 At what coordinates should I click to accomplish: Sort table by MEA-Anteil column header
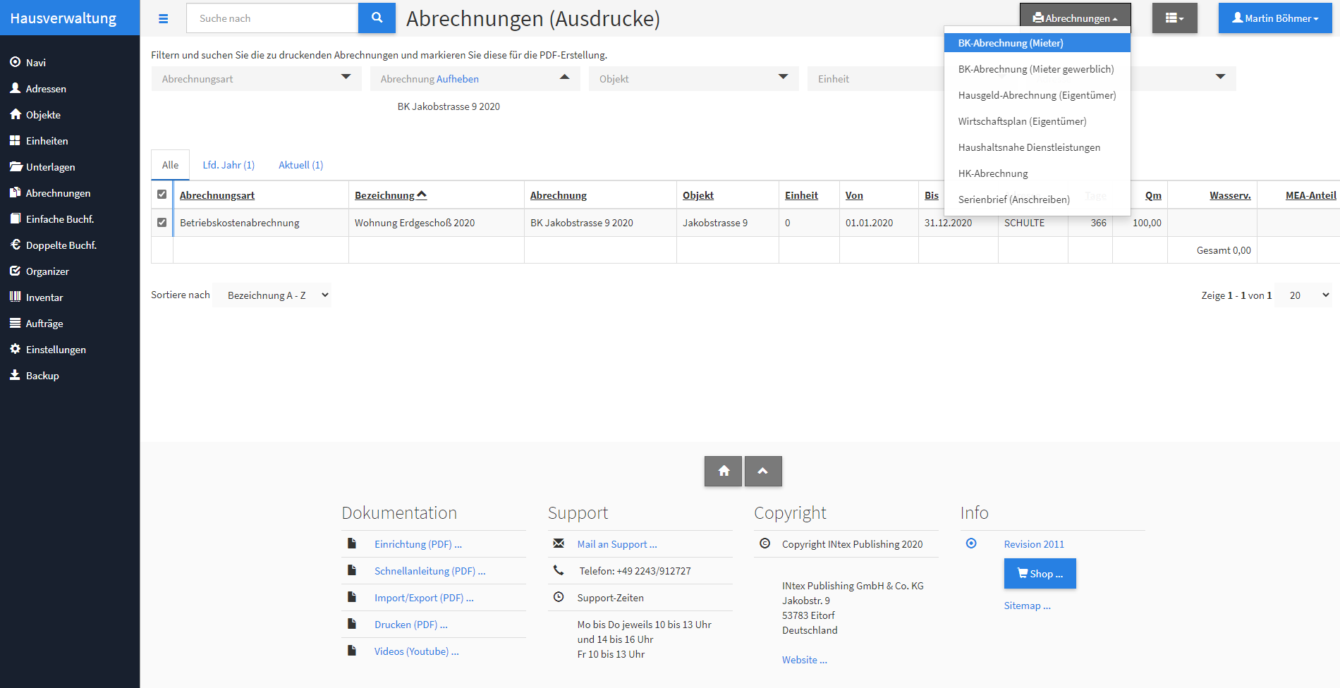(x=1310, y=195)
